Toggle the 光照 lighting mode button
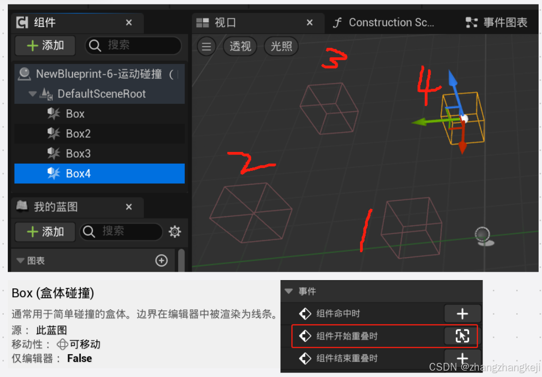542x377 pixels. click(x=281, y=46)
